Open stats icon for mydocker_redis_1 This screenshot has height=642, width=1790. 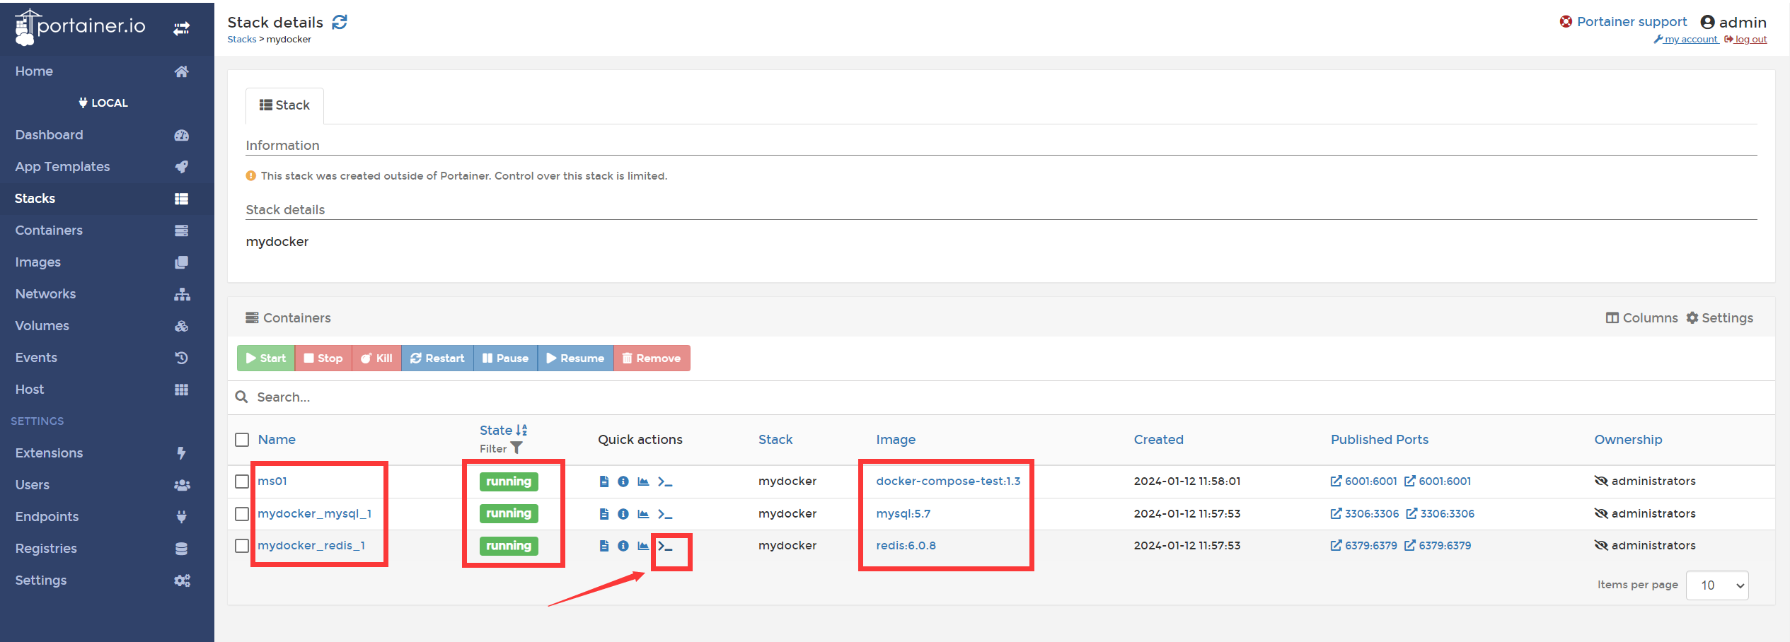pos(643,546)
